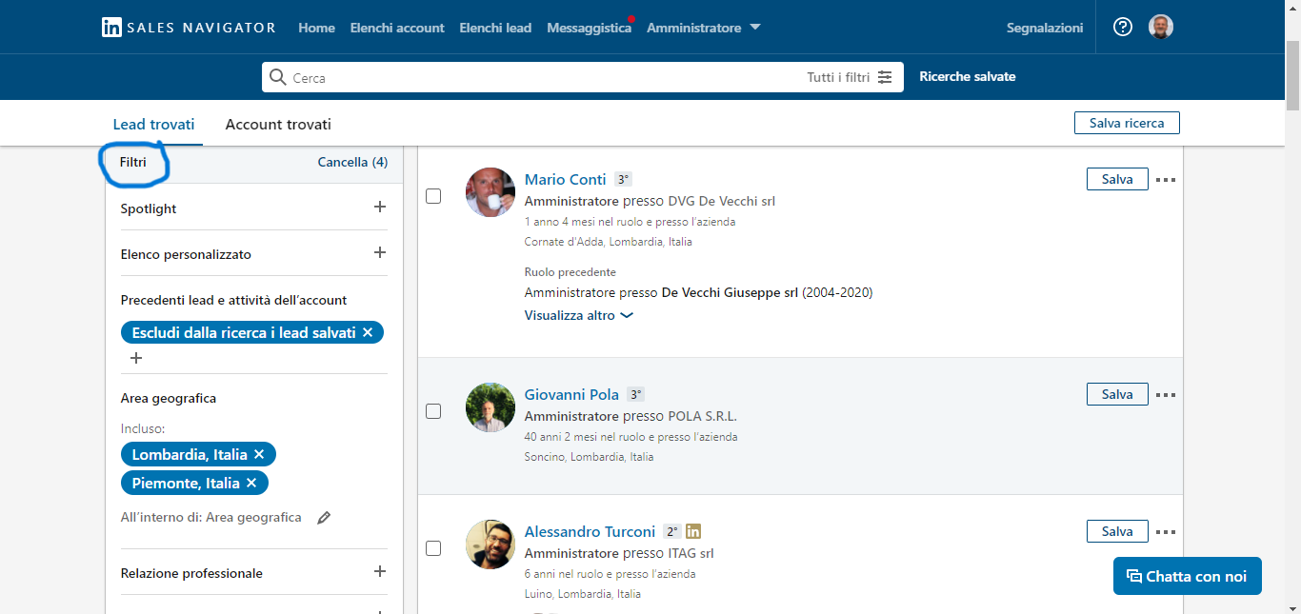Click the DVG De Vecchi srl company name
The width and height of the screenshot is (1301, 614).
(x=722, y=201)
